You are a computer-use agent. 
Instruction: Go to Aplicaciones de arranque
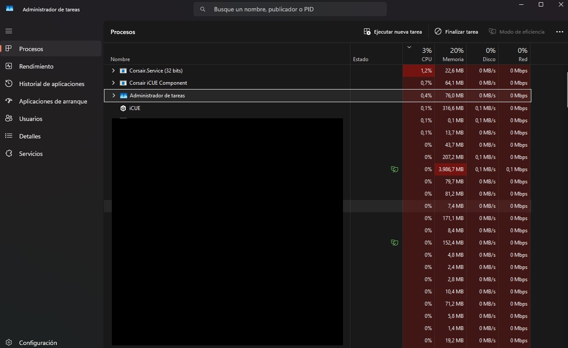(x=53, y=101)
